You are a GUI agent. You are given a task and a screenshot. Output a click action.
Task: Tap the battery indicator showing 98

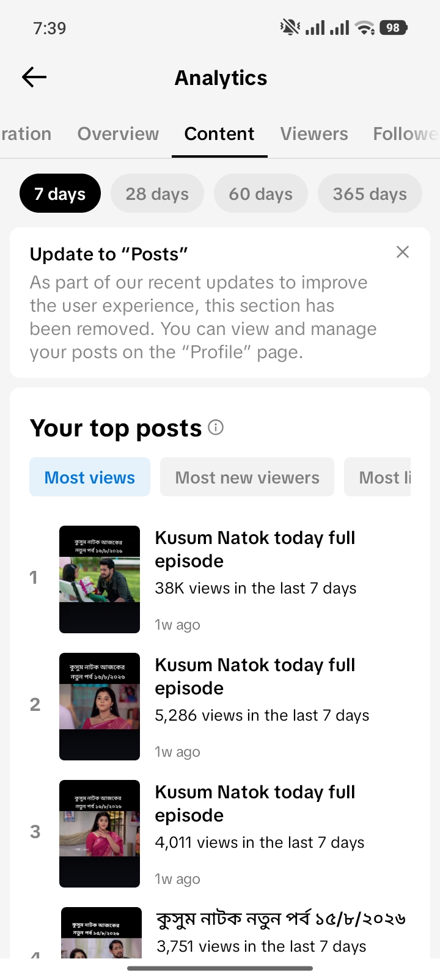tap(394, 28)
